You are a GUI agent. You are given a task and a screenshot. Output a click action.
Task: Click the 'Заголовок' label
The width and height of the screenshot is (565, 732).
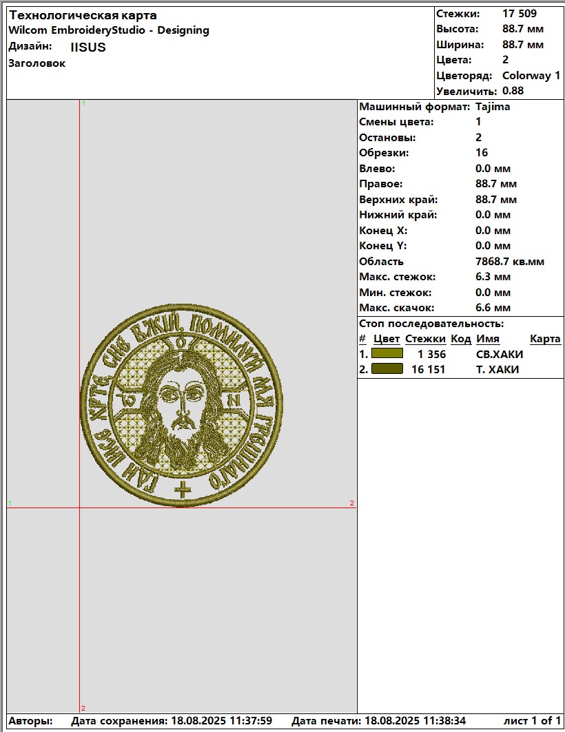37,63
